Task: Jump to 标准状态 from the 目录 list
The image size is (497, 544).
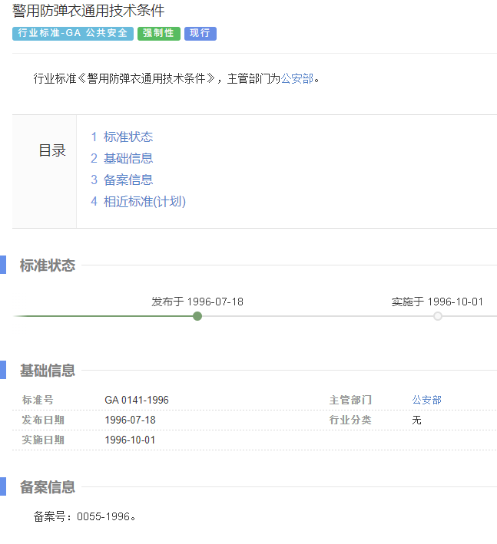Action: click(x=128, y=137)
